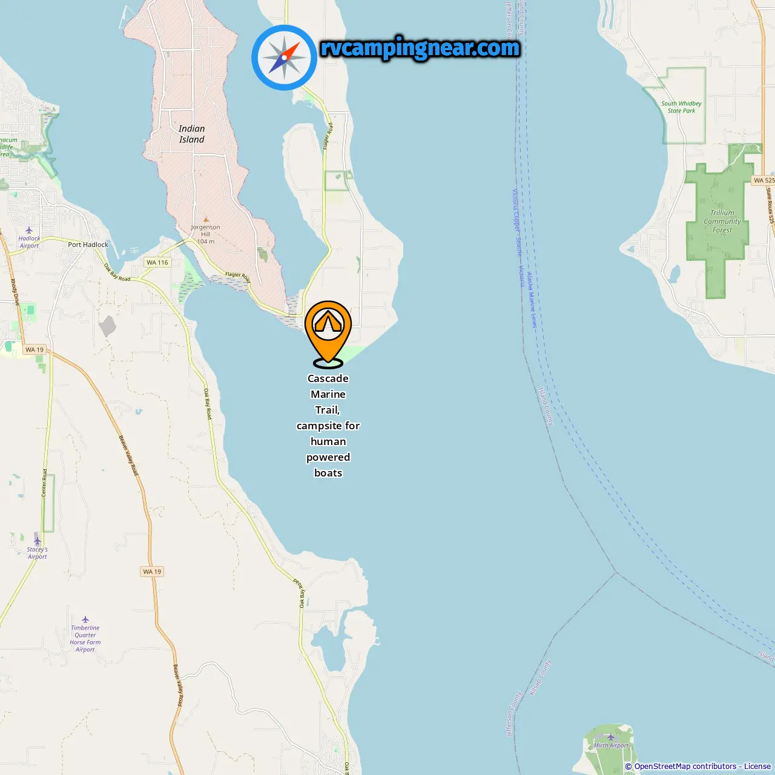
Task: Click the orange campsite tent marker
Action: [328, 334]
